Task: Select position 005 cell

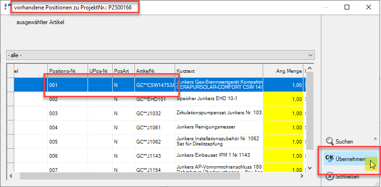Action: [x=67, y=141]
